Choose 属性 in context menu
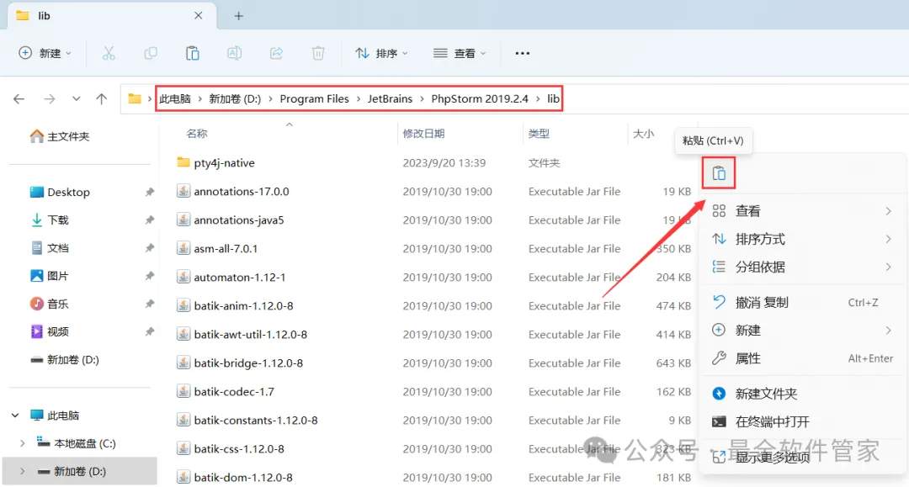The image size is (909, 487). [803, 358]
